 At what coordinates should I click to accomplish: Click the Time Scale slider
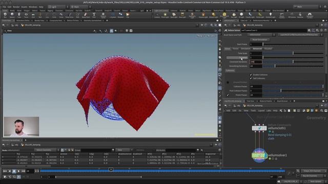tap(293, 53)
